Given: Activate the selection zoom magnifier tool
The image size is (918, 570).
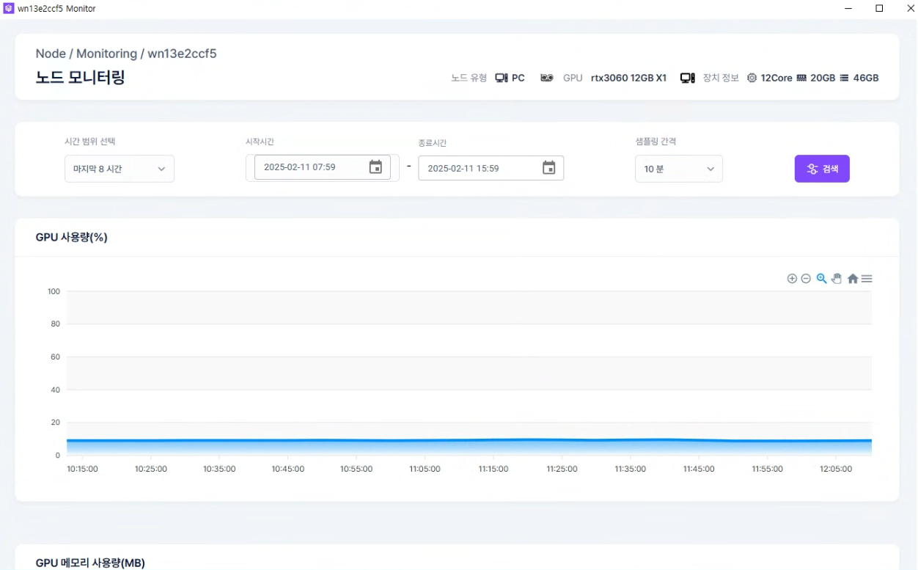Looking at the screenshot, I should click(821, 279).
